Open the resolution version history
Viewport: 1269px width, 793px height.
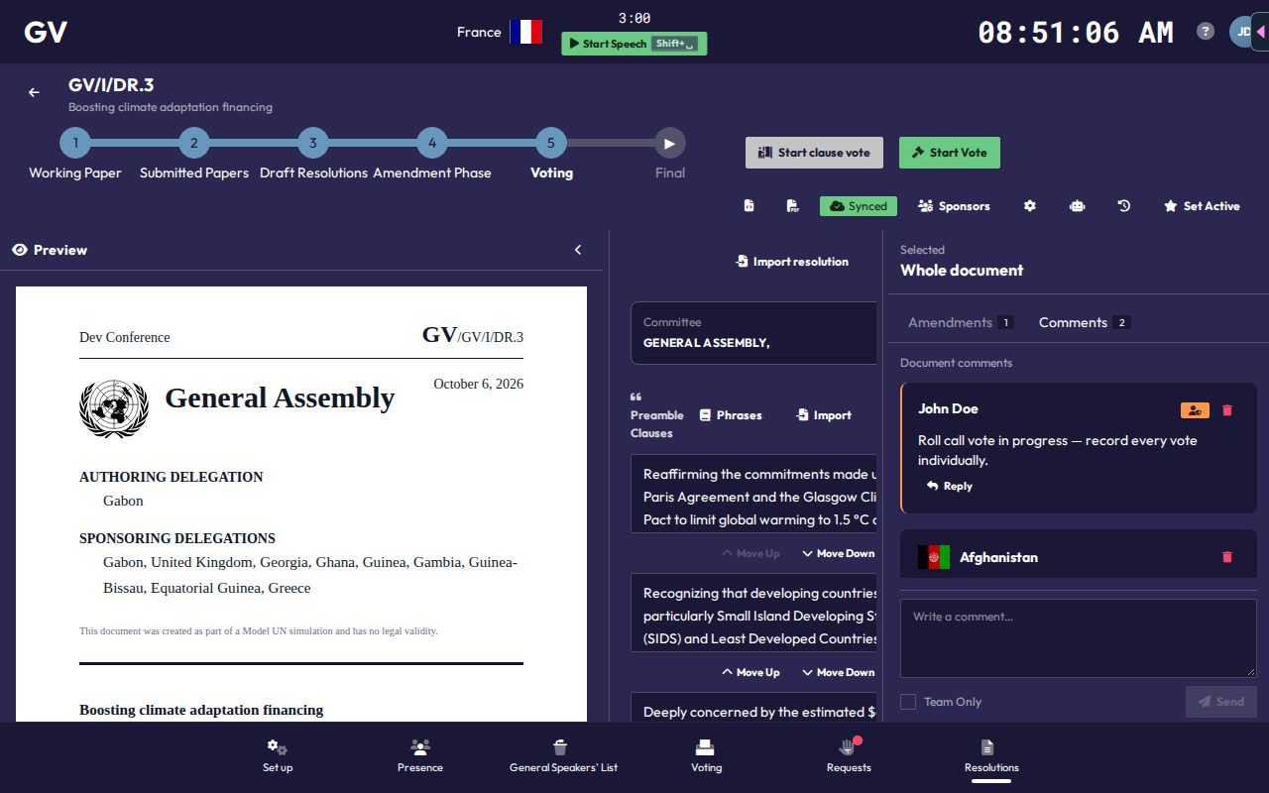1123,206
